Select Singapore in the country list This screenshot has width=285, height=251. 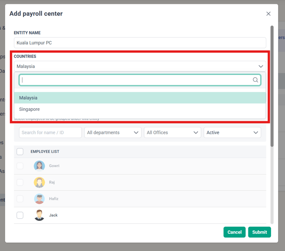tap(140, 109)
